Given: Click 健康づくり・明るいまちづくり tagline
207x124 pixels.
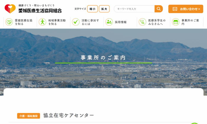Looking at the screenshot, I should click(x=36, y=5).
